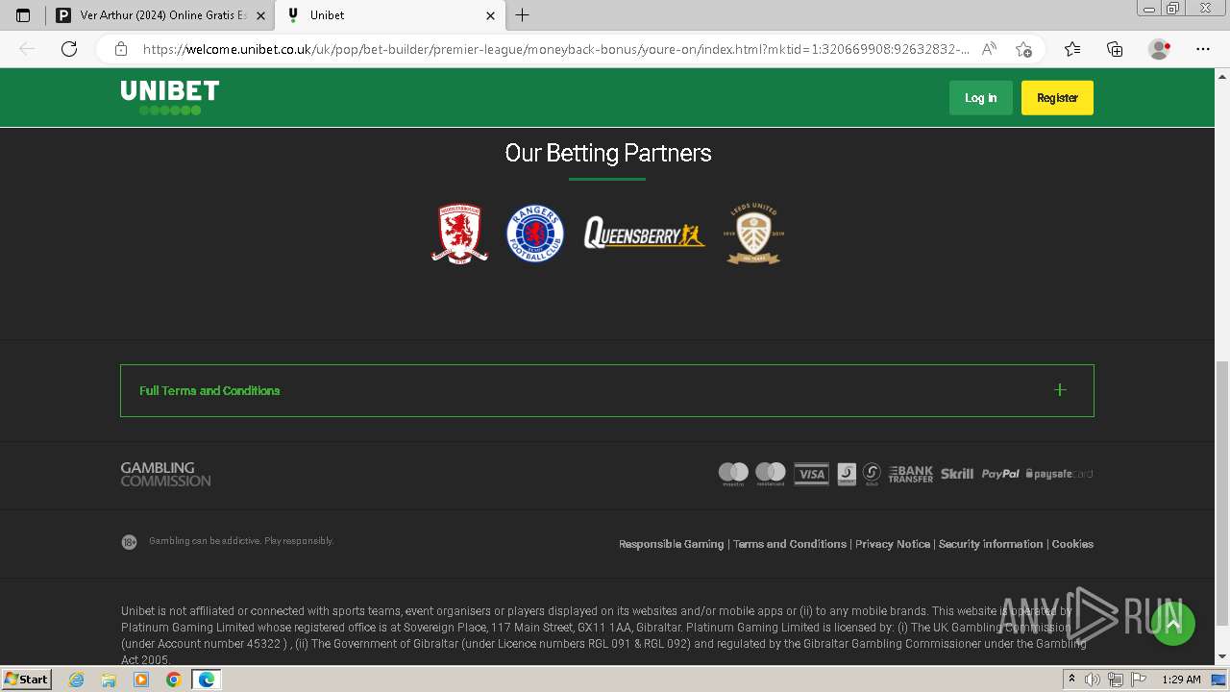Screen dimensions: 1230x692
Task: Open the footer Terms and Conditions link
Action: [790, 544]
